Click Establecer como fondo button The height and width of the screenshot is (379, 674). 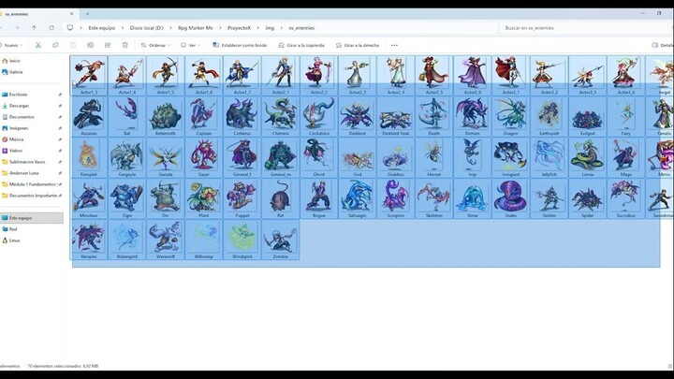tap(240, 45)
